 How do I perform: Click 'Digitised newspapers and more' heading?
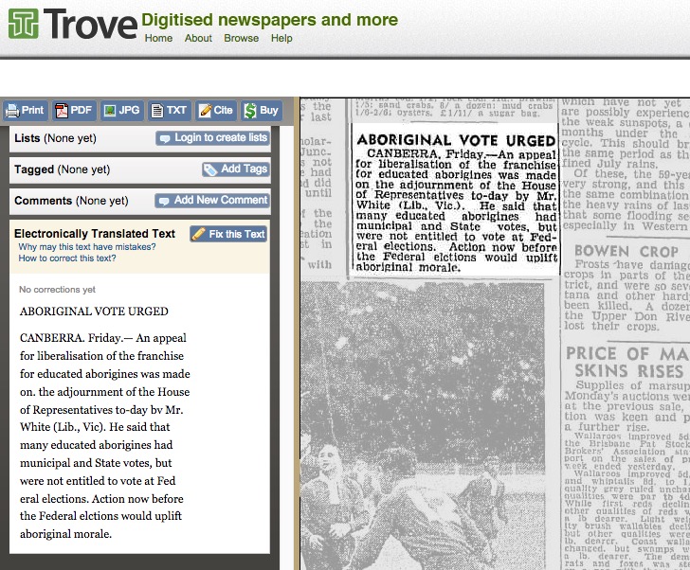point(270,20)
